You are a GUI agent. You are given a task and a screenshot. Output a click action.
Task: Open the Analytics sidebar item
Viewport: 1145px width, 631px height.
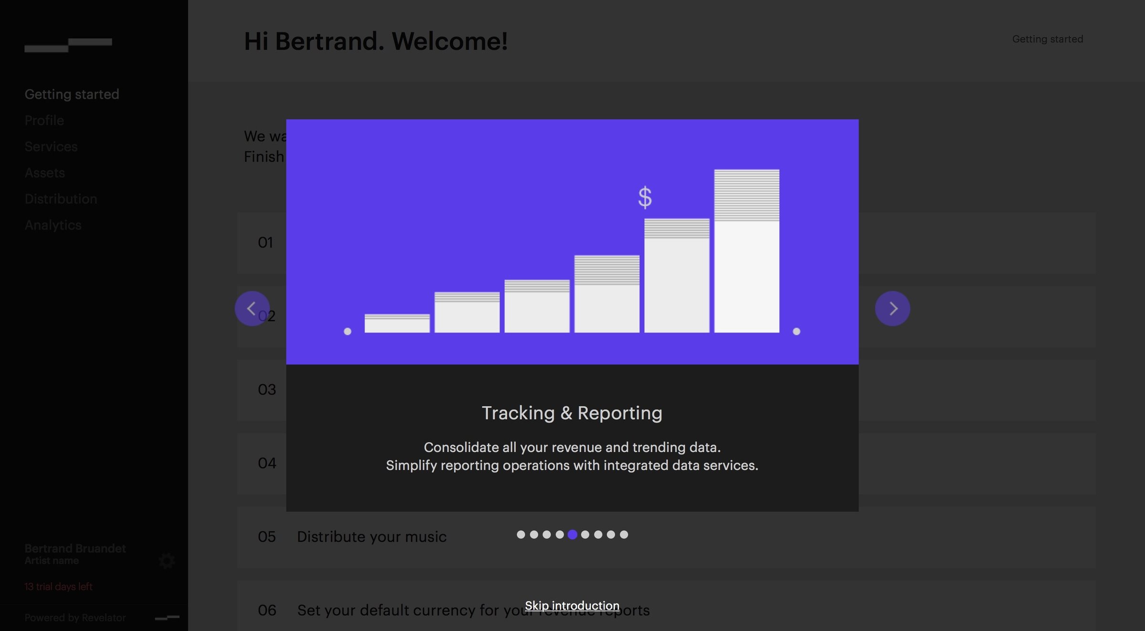pos(53,225)
